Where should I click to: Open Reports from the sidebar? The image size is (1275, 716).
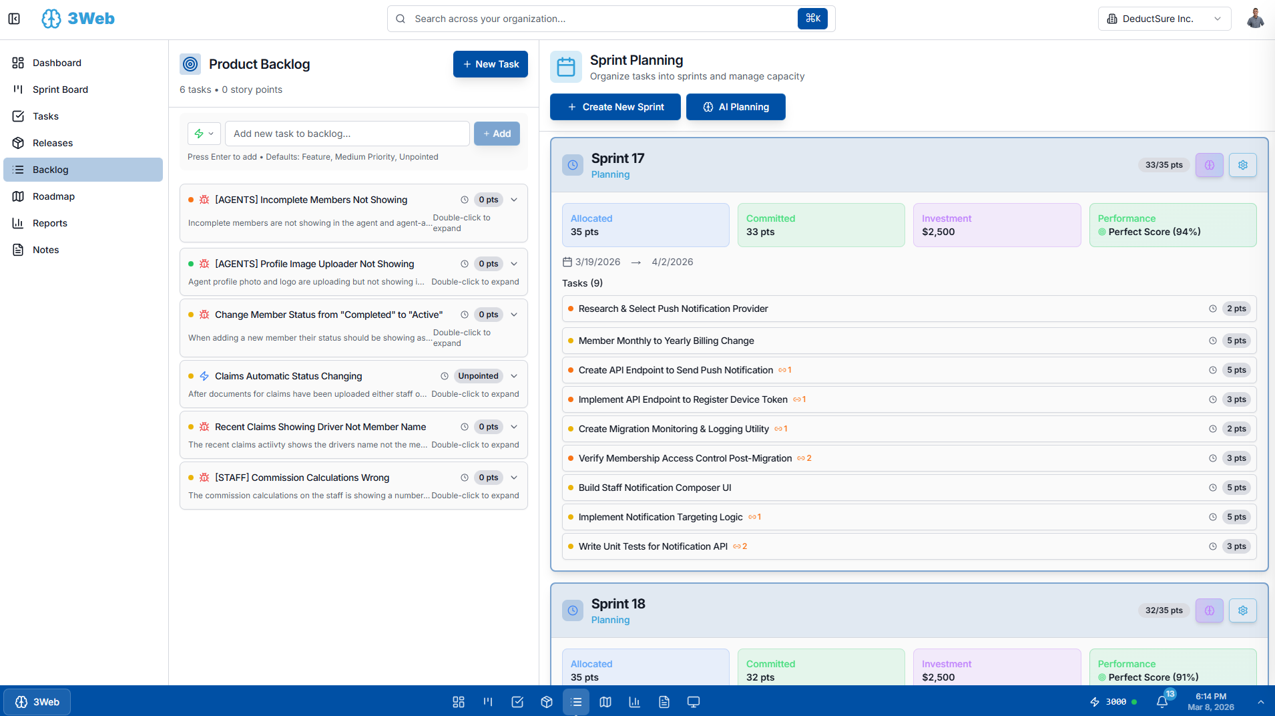[x=50, y=223]
